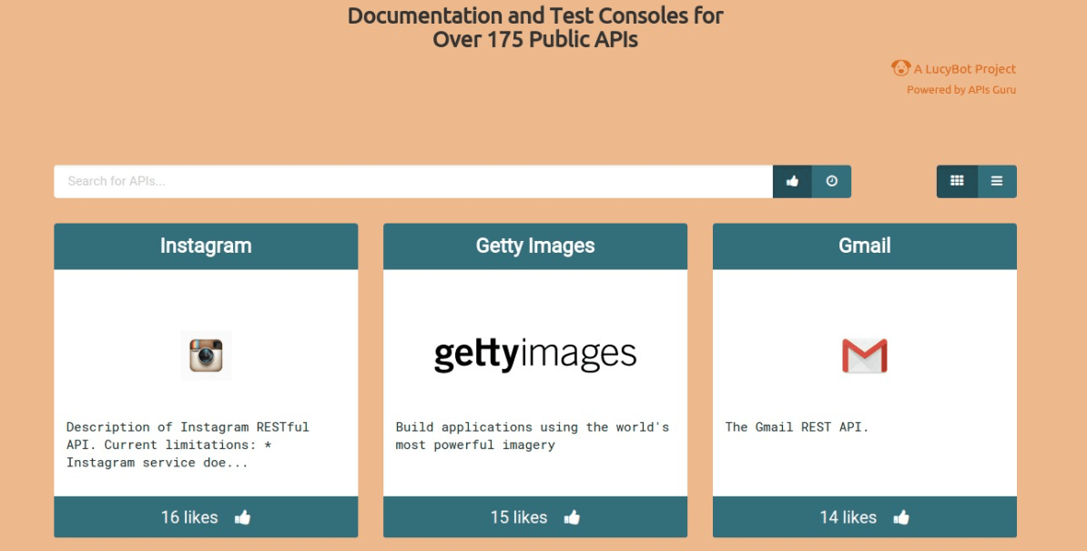
Task: Switch to list view layout
Action: point(997,181)
